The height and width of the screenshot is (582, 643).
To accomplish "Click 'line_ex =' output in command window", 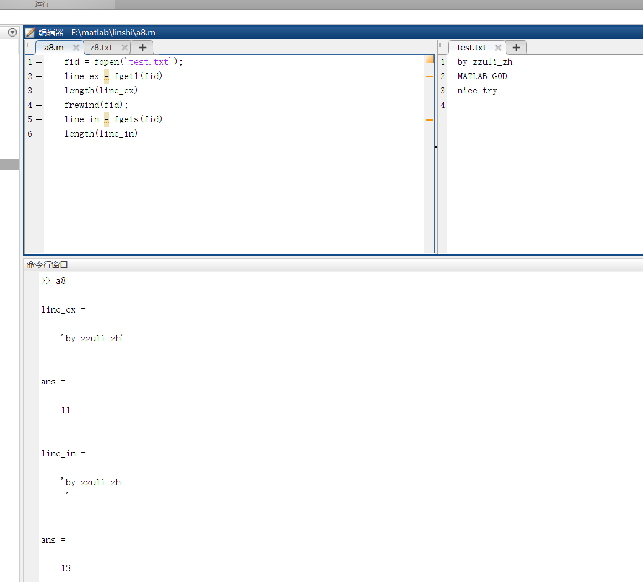I will tap(63, 310).
